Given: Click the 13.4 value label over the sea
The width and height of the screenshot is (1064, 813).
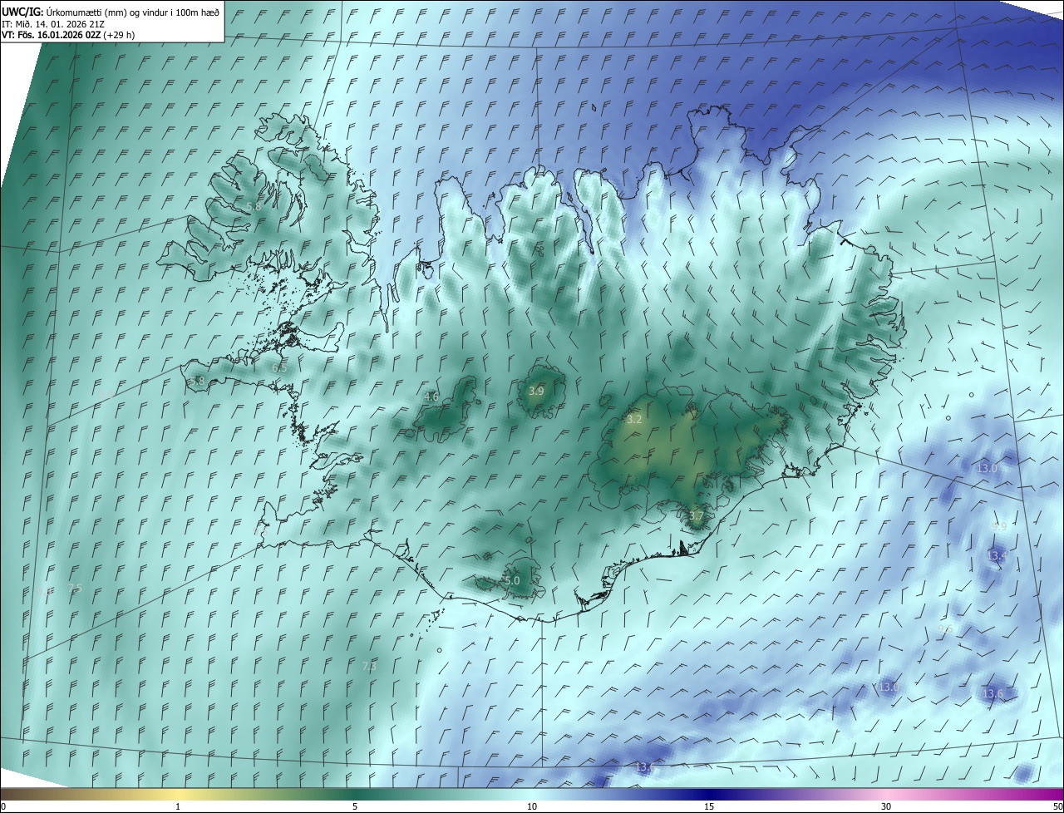Looking at the screenshot, I should [997, 555].
